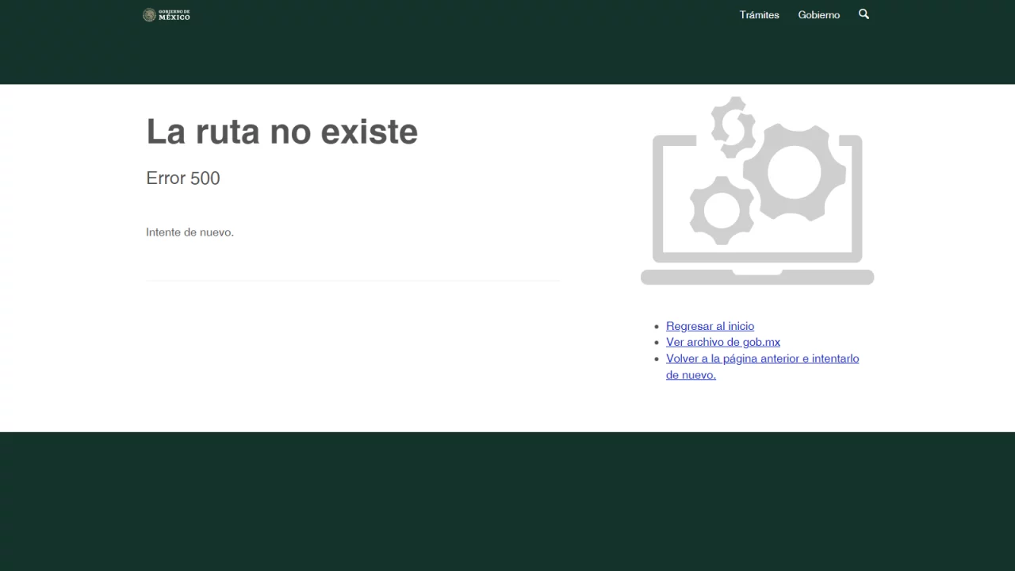Open the search magnifier icon
The width and height of the screenshot is (1015, 571).
click(864, 14)
